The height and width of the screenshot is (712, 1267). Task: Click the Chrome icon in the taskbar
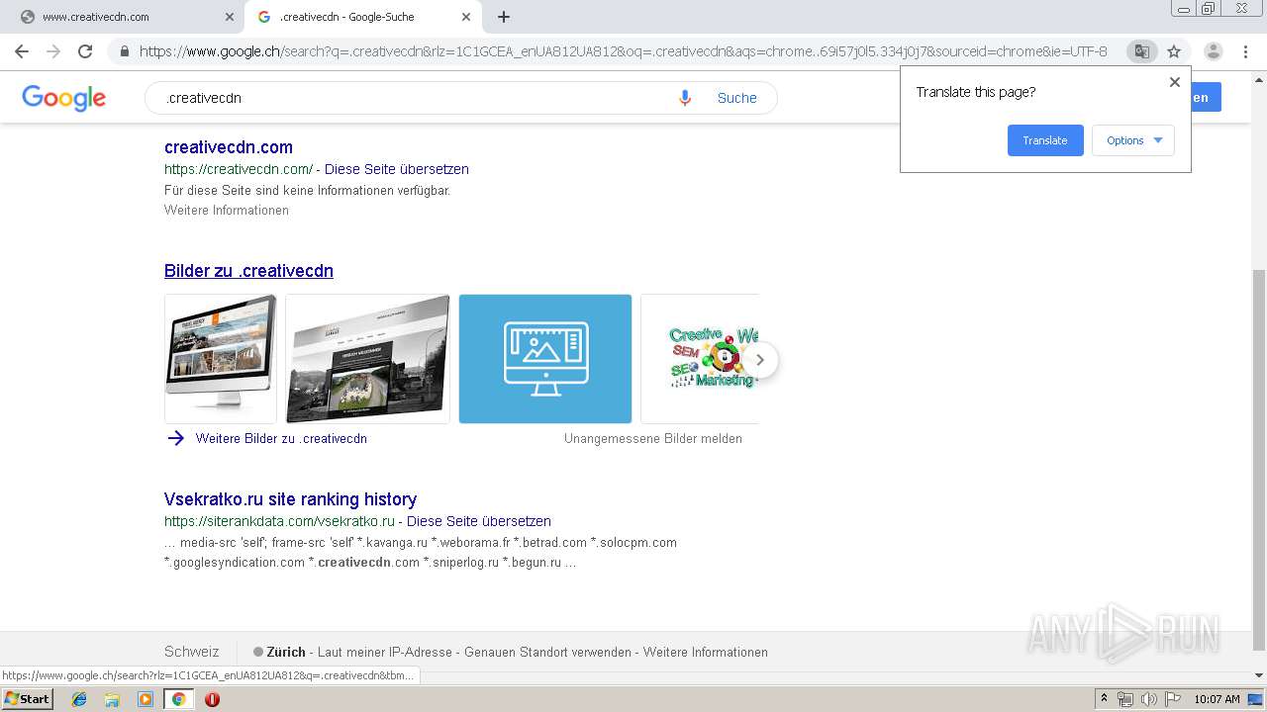click(178, 699)
